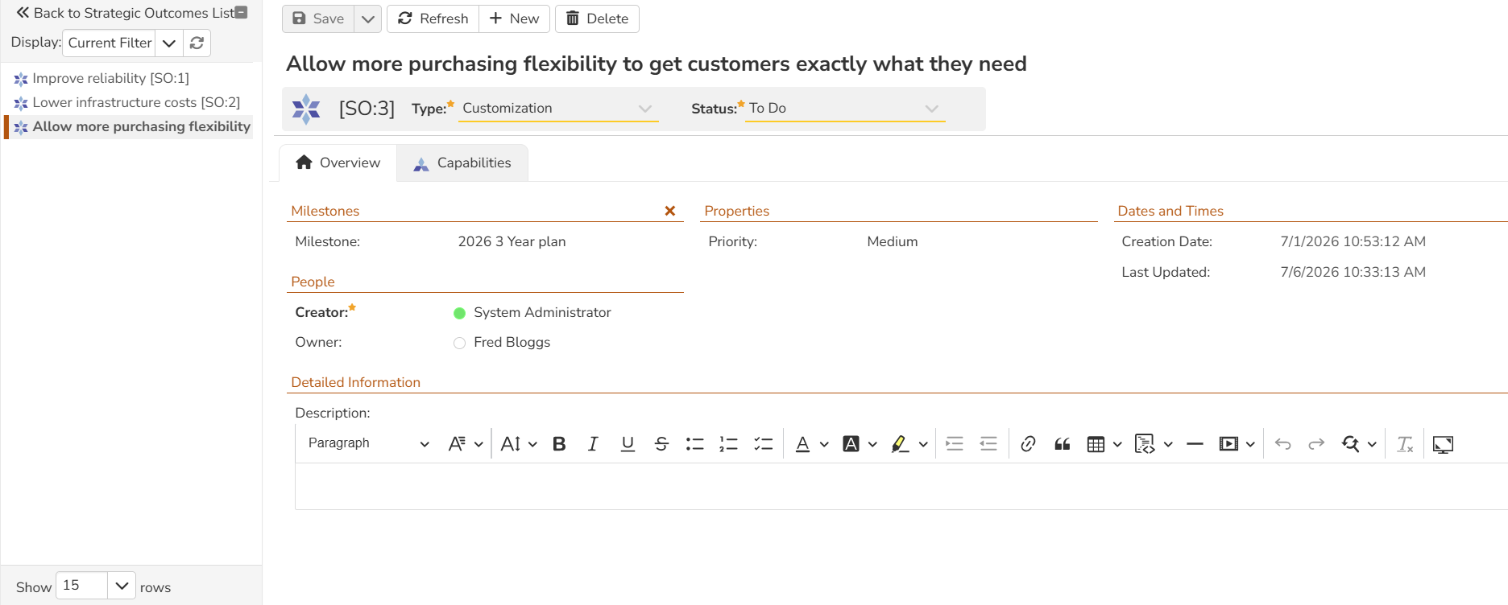Screen dimensions: 1508x605
Task: Go back to Strategic Outcomes List
Action: 126,13
